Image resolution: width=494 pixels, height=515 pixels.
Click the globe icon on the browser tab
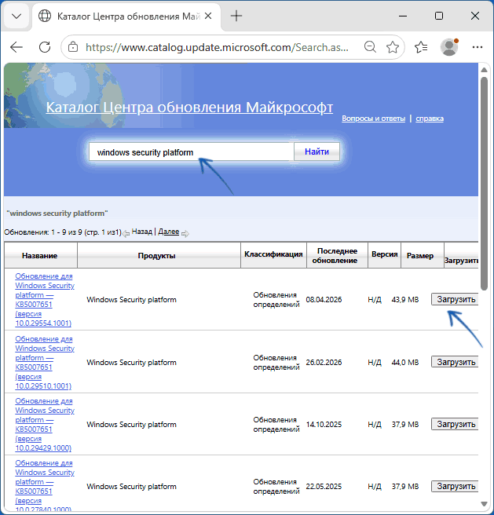point(45,16)
